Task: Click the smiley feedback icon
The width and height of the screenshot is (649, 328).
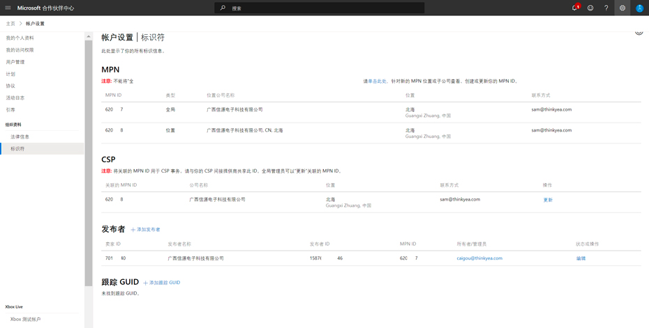Action: pos(590,8)
